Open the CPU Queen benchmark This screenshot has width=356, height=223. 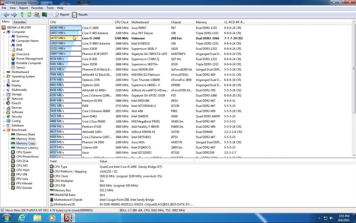click(x=24, y=152)
